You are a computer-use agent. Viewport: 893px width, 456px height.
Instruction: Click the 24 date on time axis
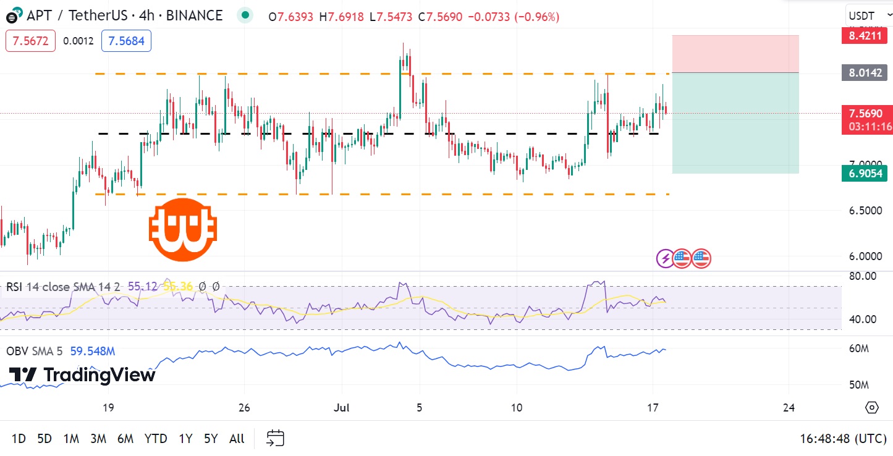coord(788,408)
